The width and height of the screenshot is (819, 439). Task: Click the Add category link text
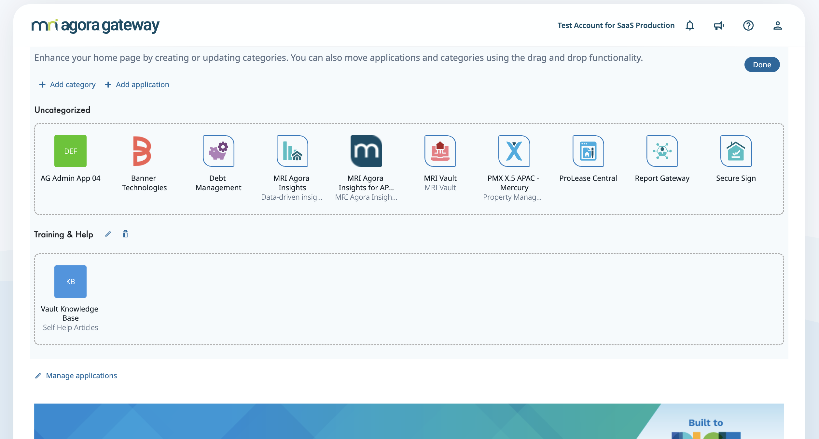[x=73, y=85]
